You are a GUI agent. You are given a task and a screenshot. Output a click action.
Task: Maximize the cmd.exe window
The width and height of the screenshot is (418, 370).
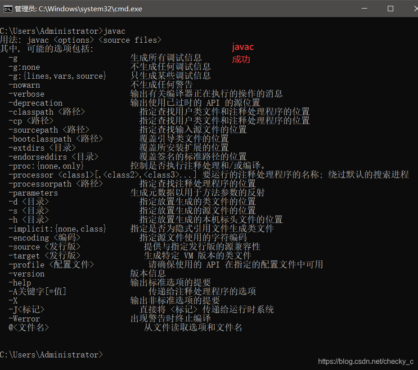click(391, 9)
